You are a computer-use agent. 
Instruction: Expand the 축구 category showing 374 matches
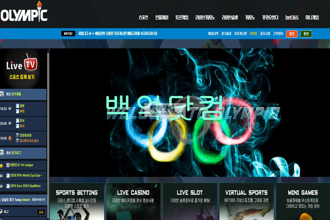(x=23, y=212)
